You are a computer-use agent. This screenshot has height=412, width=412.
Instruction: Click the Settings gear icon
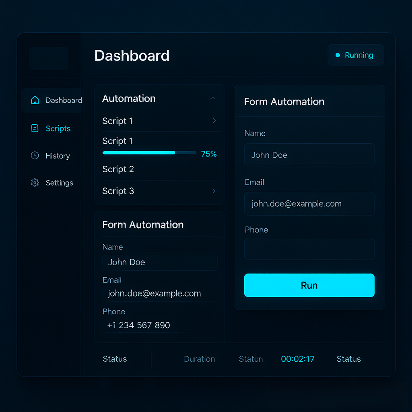point(35,183)
